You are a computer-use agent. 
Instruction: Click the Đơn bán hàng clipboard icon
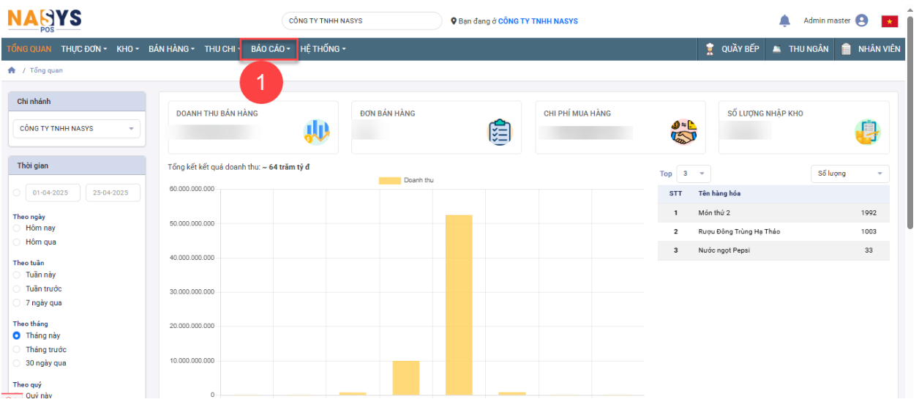(499, 132)
